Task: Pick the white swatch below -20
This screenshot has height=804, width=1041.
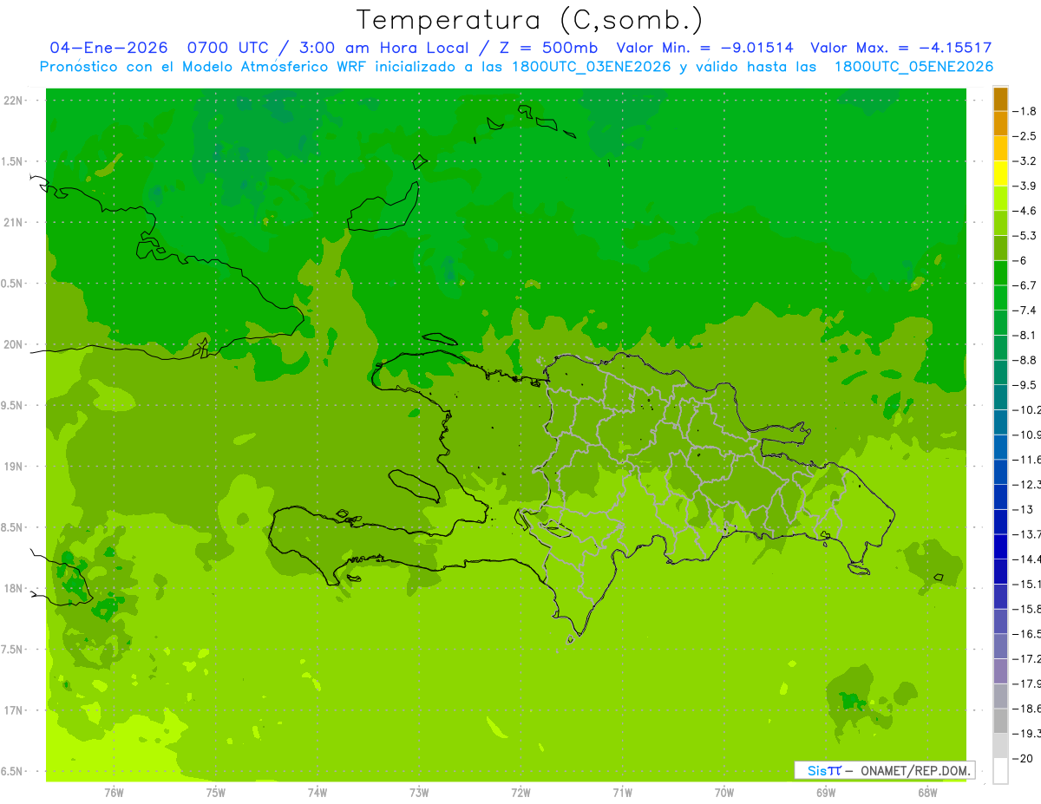Action: [1000, 771]
